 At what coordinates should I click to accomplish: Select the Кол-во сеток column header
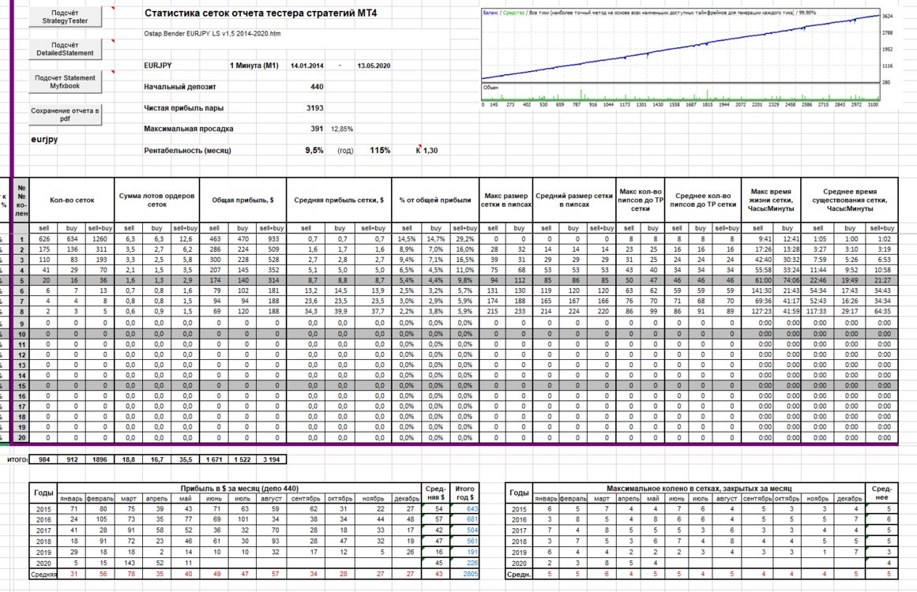(x=72, y=200)
